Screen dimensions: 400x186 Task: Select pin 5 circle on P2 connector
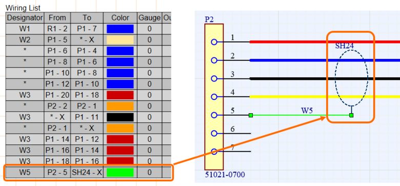[x=214, y=115]
